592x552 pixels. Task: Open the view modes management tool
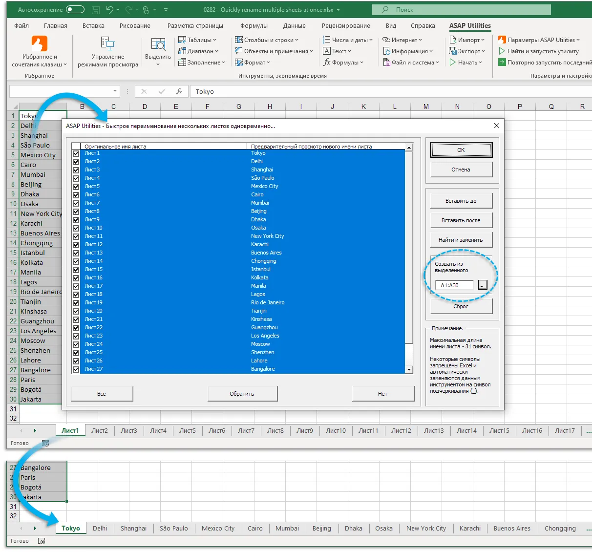click(x=107, y=51)
